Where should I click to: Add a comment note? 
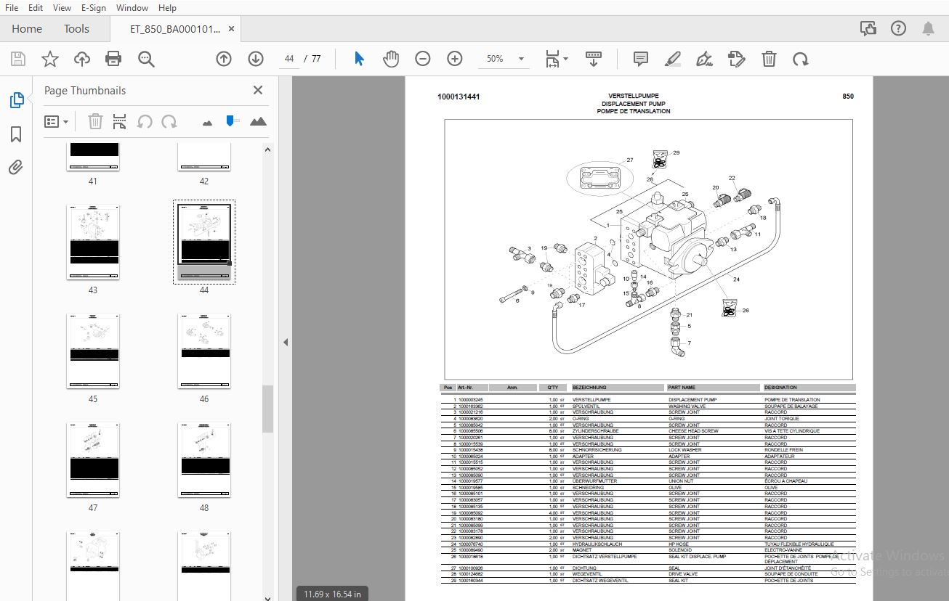point(640,59)
